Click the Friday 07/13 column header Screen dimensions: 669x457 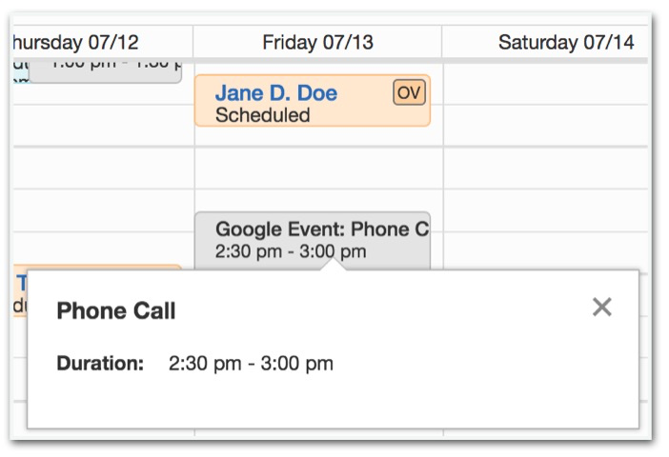pyautogui.click(x=317, y=42)
